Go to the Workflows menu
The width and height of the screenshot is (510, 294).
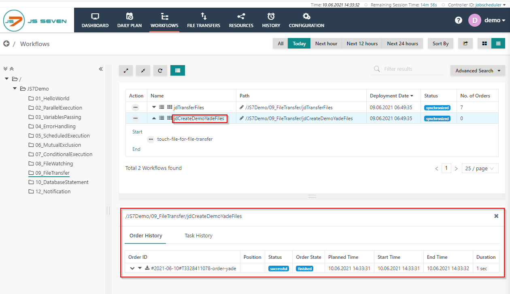point(164,20)
